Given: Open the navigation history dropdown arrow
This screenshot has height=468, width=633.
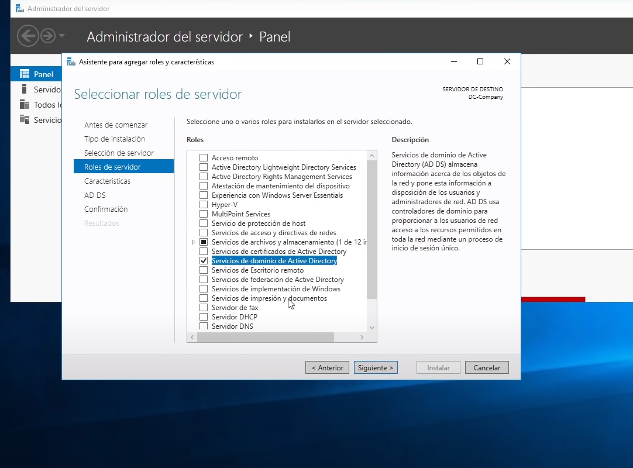Looking at the screenshot, I should tap(62, 36).
